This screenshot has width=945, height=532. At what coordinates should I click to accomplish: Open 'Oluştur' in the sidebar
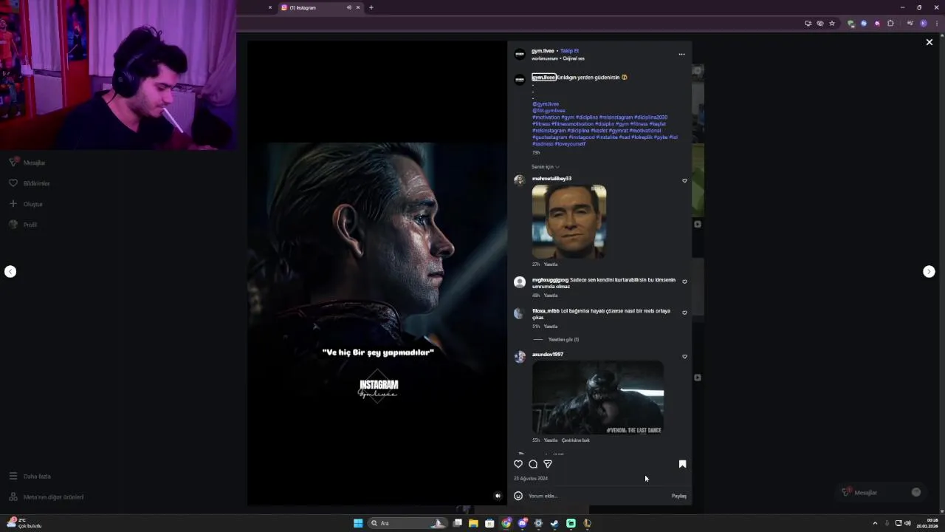pyautogui.click(x=26, y=204)
